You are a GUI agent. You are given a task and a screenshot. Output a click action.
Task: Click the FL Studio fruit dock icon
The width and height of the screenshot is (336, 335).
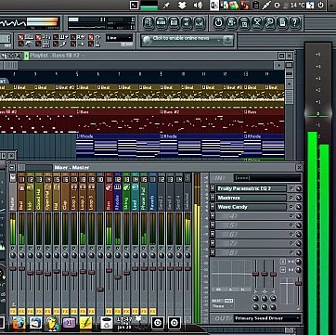coord(53,323)
